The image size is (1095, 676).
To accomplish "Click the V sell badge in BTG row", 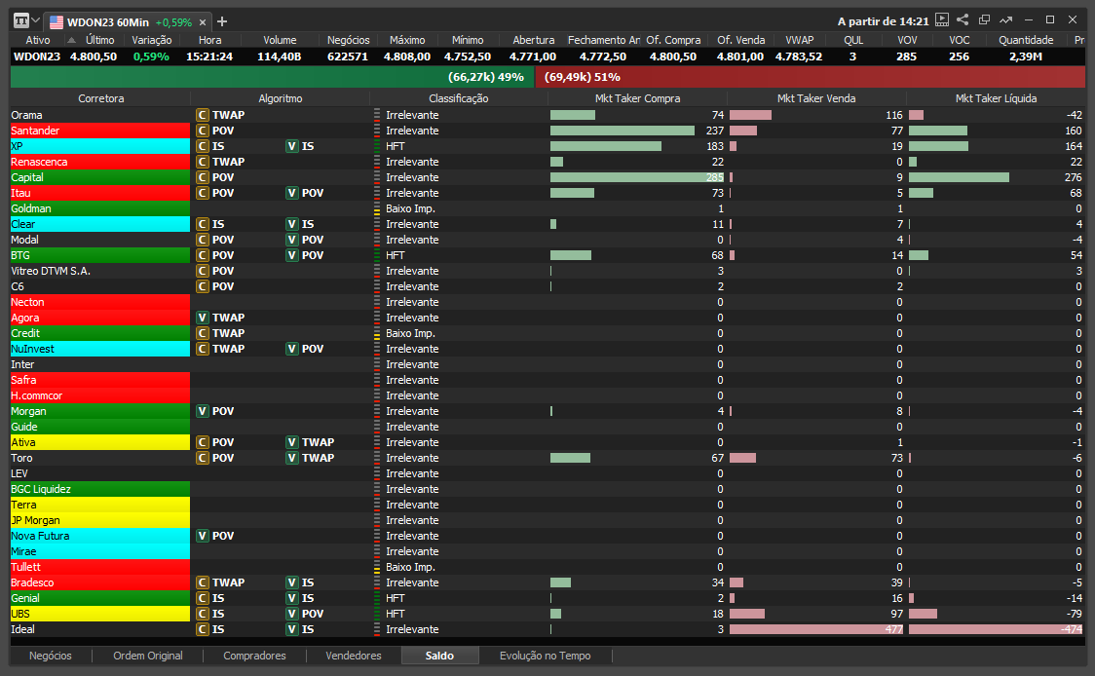I will (x=292, y=255).
